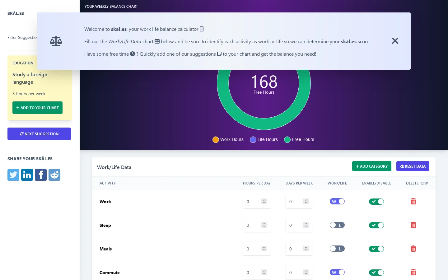Toggle Life Hours legend swatch
448x280 pixels.
253,140
